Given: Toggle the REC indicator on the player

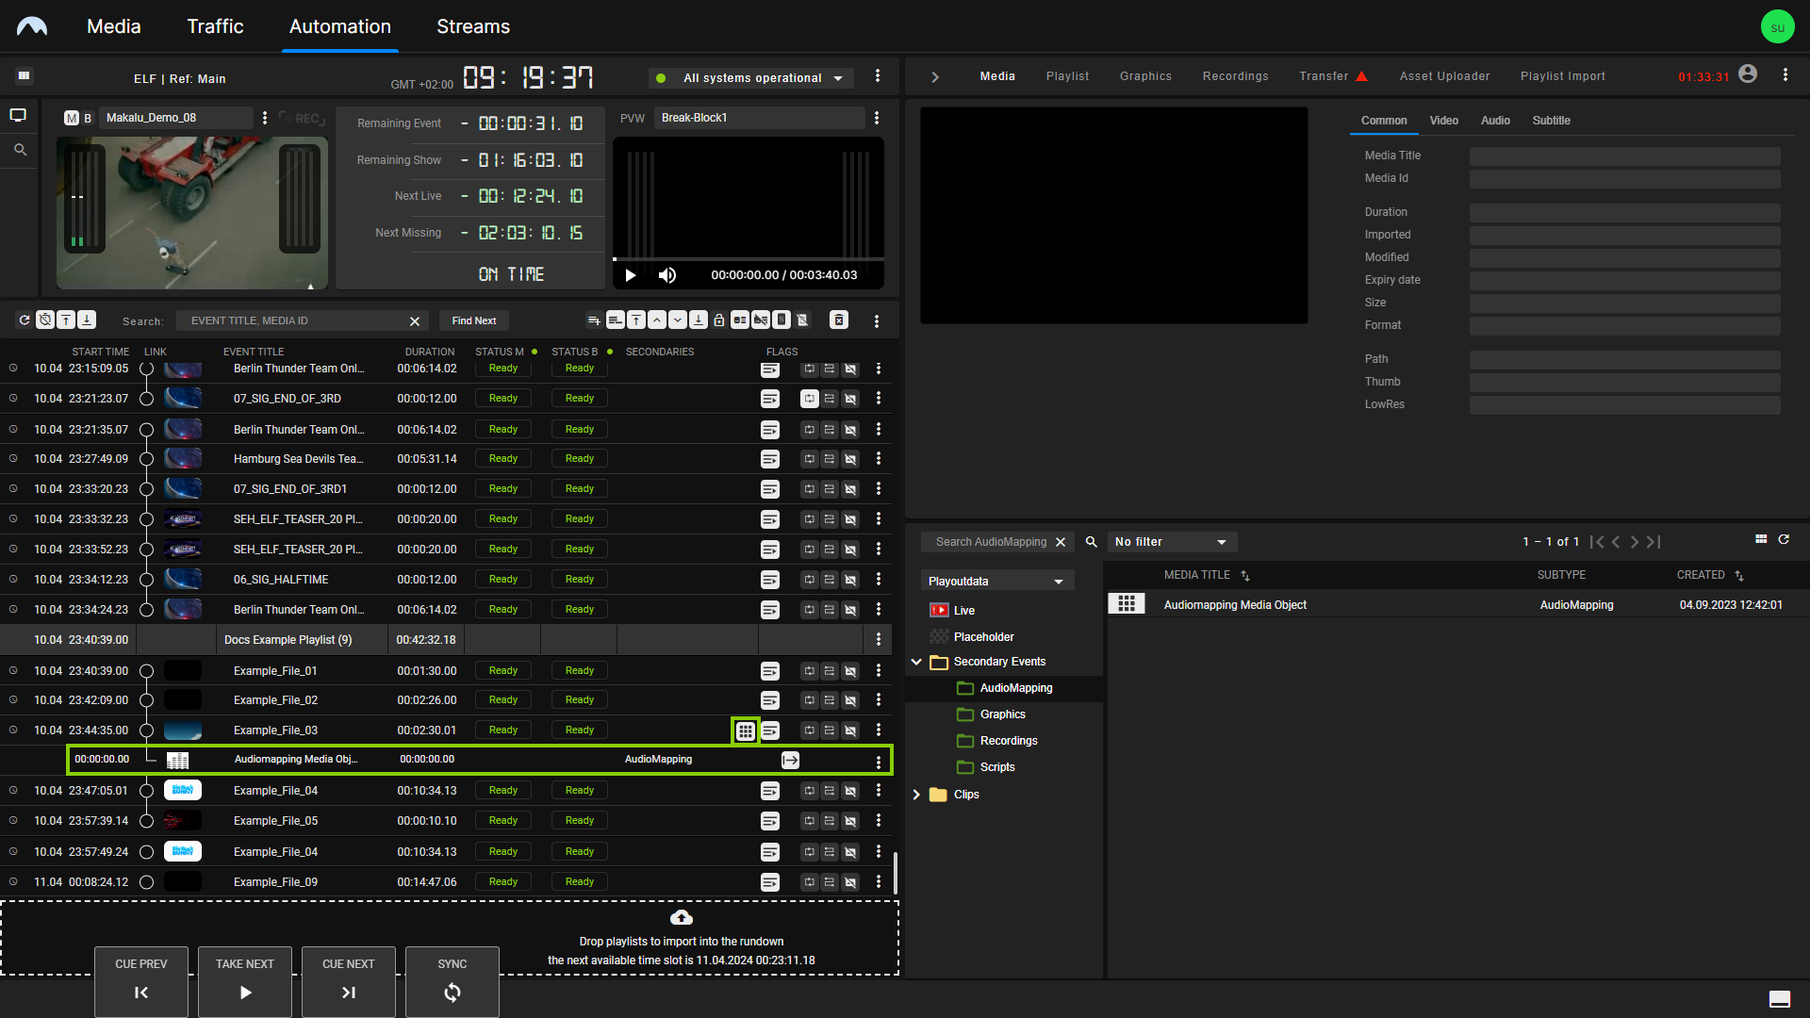Looking at the screenshot, I should pos(303,119).
